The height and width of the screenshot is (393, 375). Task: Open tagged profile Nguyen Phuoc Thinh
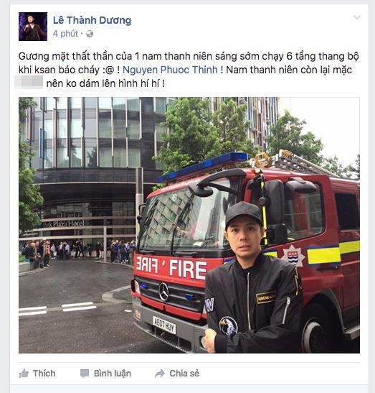170,70
